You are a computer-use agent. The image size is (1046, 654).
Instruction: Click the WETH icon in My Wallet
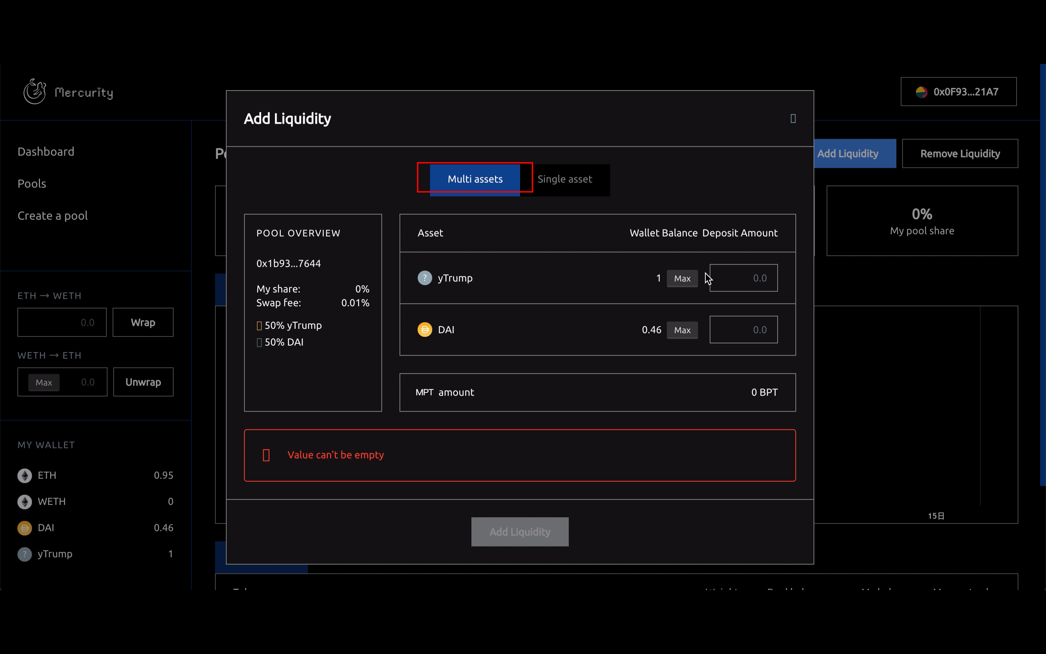click(x=25, y=502)
